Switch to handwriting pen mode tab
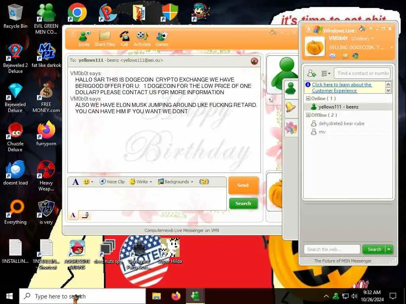The height and width of the screenshot is (304, 406). point(85,215)
